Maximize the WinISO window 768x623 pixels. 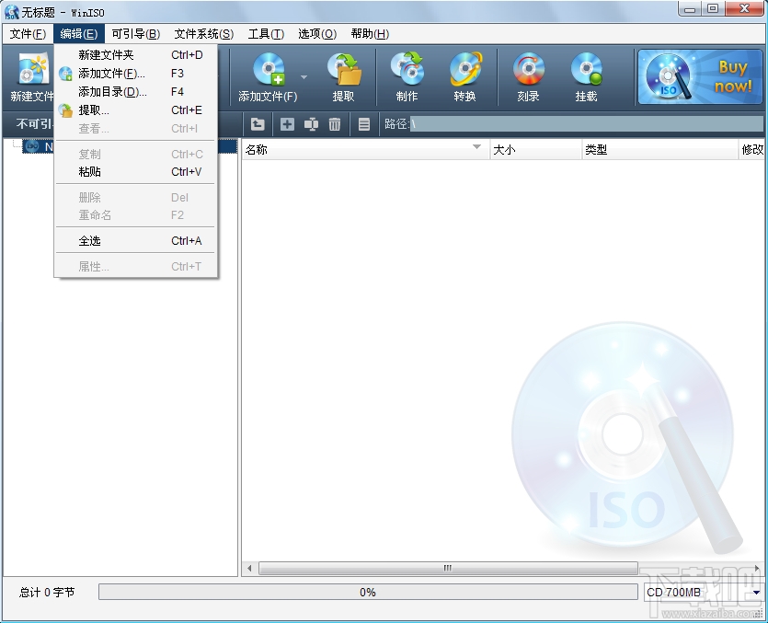tap(713, 8)
